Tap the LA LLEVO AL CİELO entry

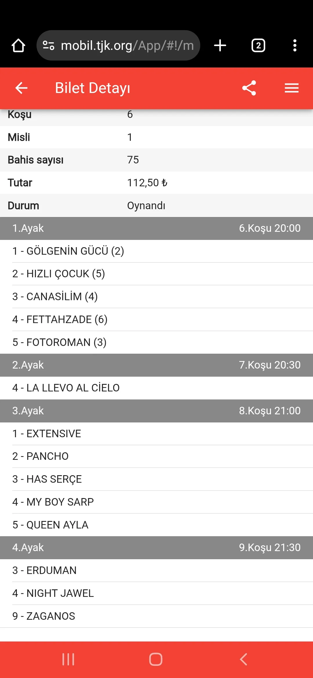coord(66,388)
